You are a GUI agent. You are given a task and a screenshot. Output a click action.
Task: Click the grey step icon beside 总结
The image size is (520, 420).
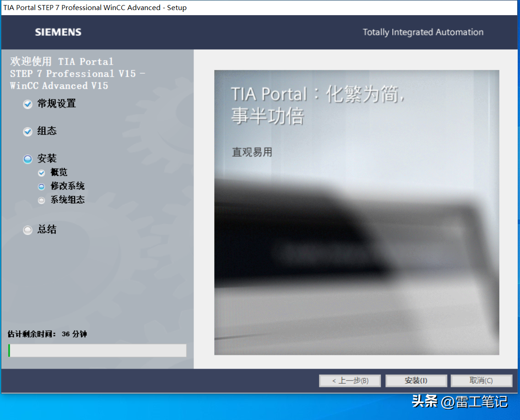tap(28, 230)
